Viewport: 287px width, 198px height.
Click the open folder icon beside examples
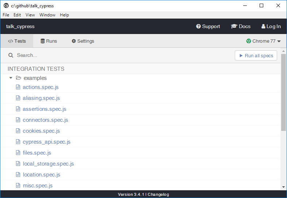[19, 78]
